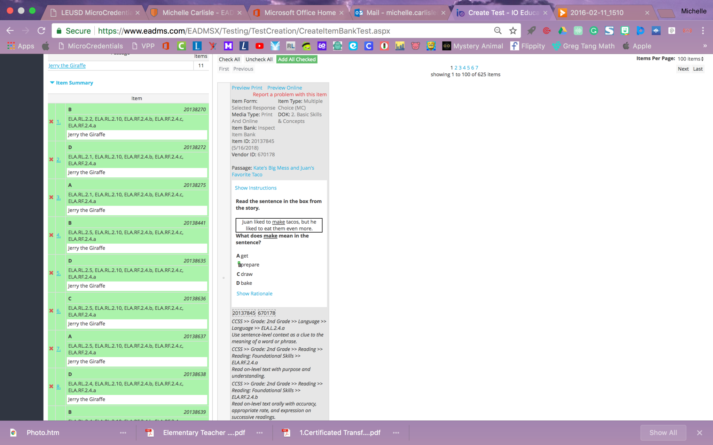Viewport: 713px width, 445px height.
Task: Click Check All items
Action: pos(229,59)
